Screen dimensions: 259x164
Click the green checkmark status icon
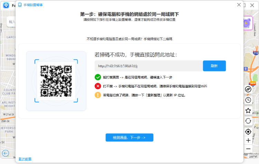coord(98,77)
